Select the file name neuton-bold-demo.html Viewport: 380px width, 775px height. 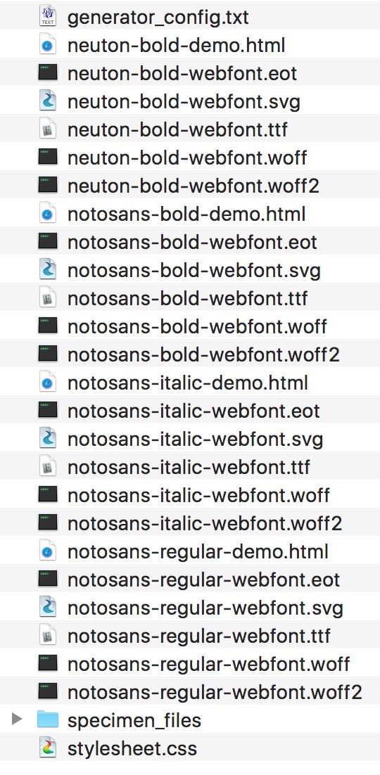pos(176,46)
